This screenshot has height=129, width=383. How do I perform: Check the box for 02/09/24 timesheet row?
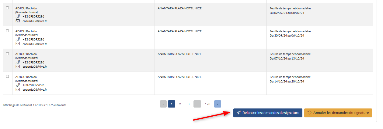point(8,8)
